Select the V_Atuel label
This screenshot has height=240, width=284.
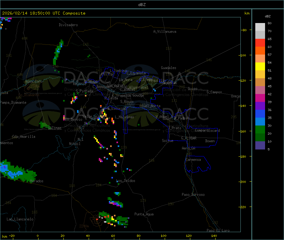[162, 117]
